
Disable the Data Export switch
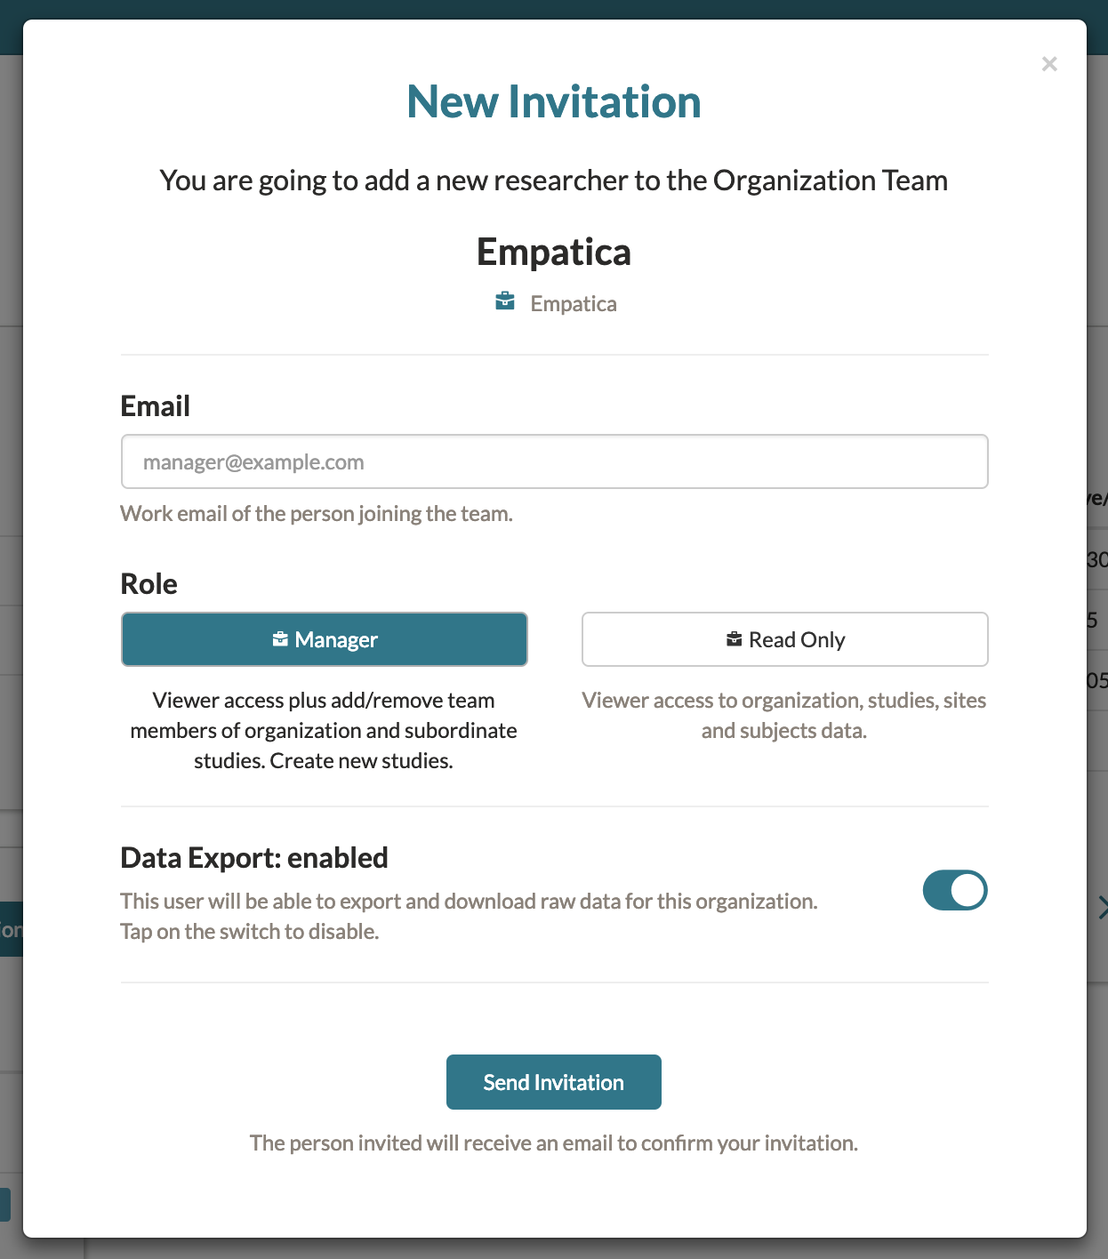[x=955, y=890]
